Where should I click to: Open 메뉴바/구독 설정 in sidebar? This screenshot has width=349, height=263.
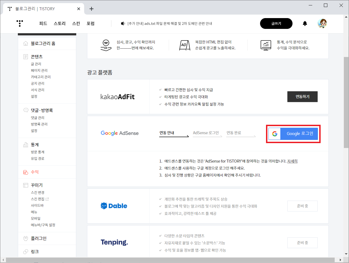[x=43, y=225]
